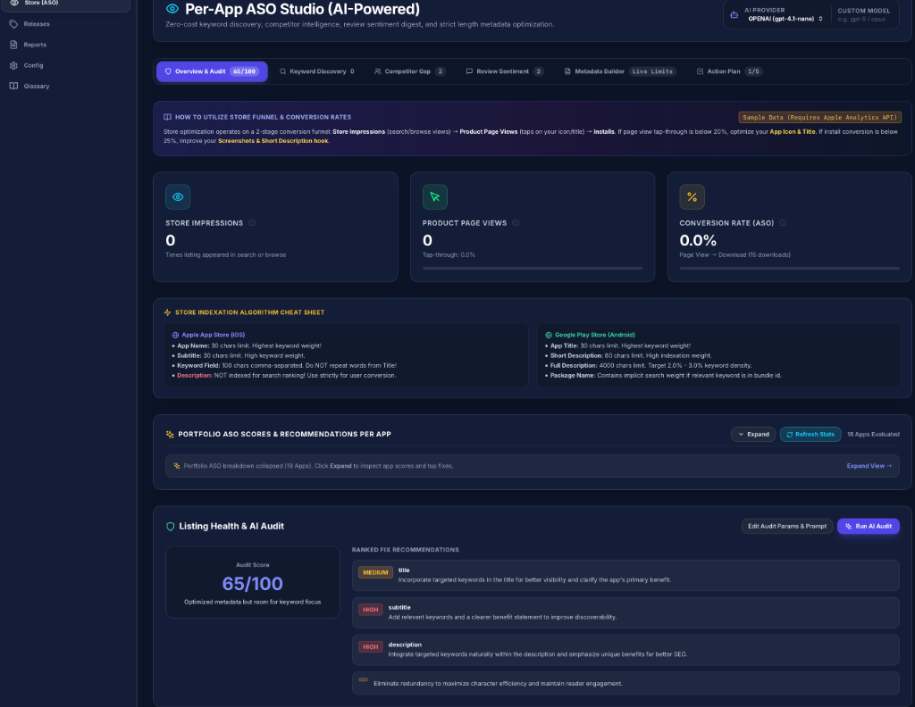Click the Expand View link
The image size is (915, 707).
click(x=869, y=466)
